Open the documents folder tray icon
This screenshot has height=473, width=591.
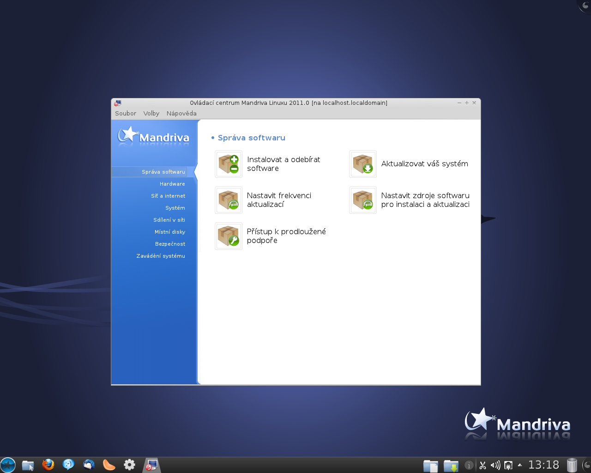[431, 466]
